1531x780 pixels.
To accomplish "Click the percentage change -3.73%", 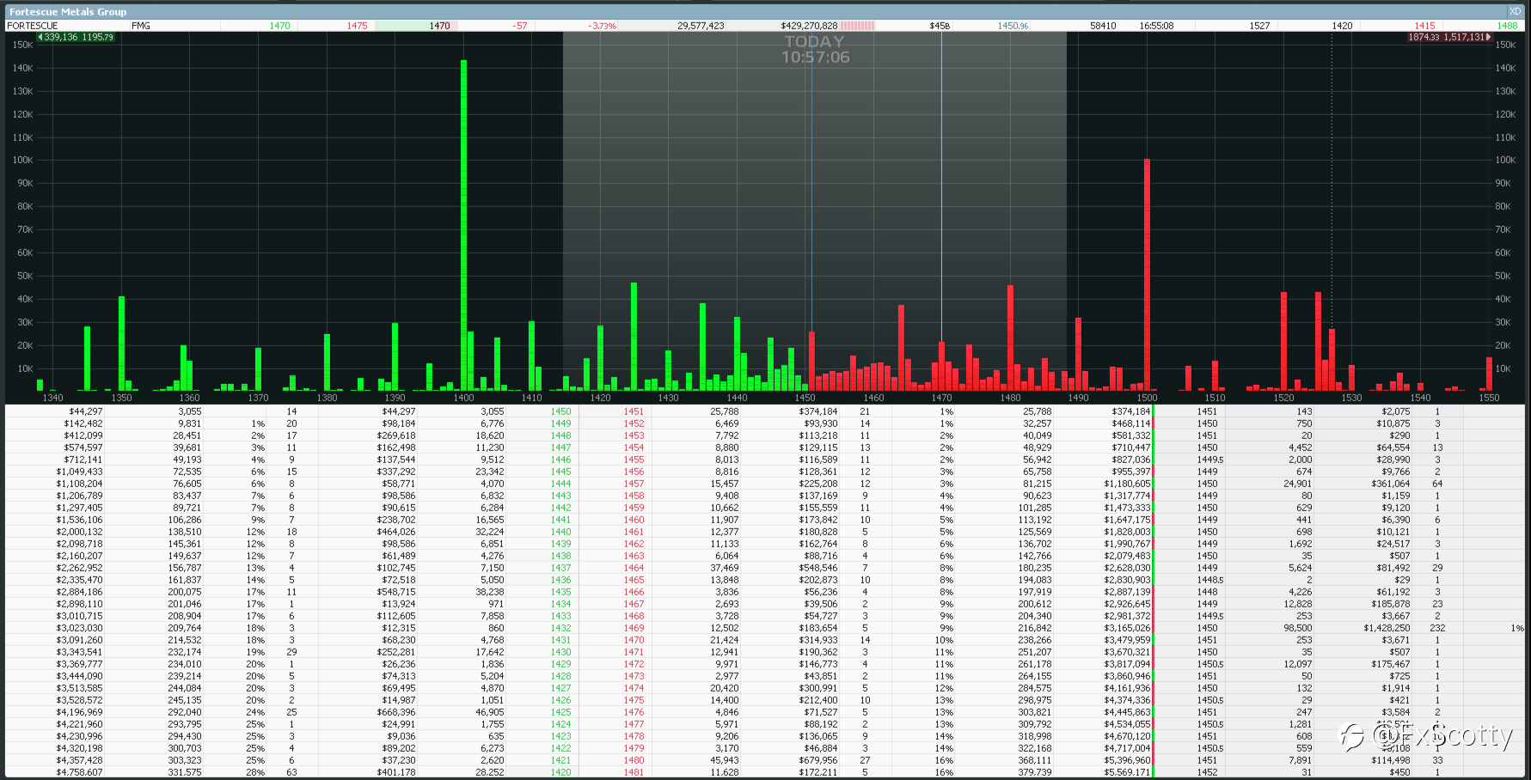I will pos(603,26).
